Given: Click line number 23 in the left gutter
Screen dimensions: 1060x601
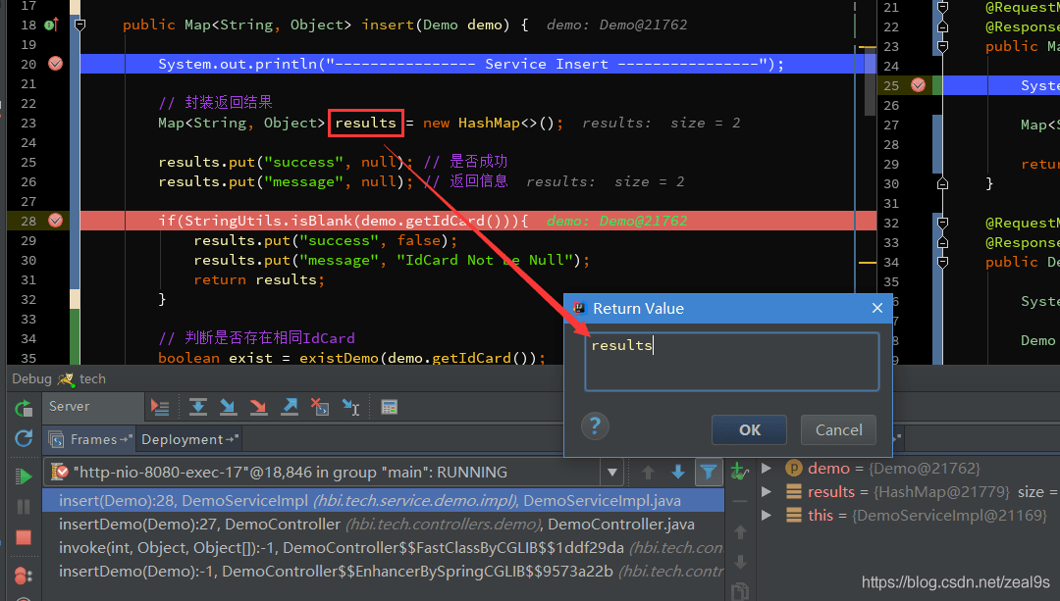Looking at the screenshot, I should 28,123.
